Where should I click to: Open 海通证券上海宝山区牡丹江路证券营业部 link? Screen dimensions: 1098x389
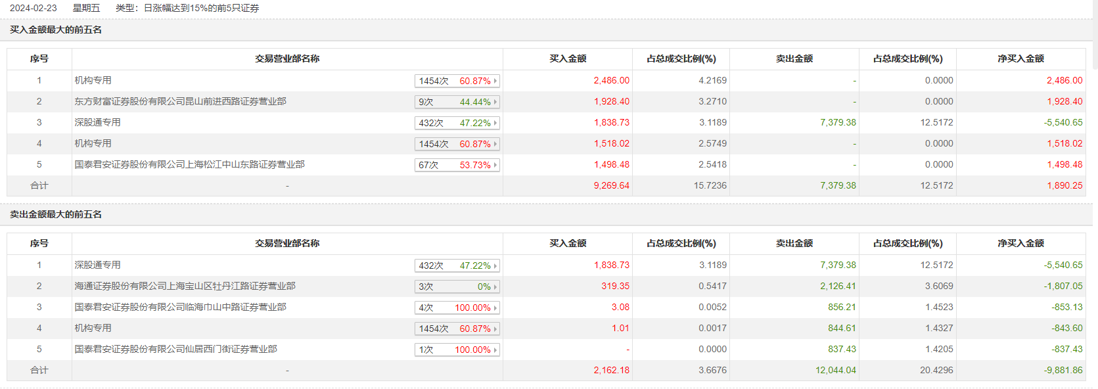185,286
